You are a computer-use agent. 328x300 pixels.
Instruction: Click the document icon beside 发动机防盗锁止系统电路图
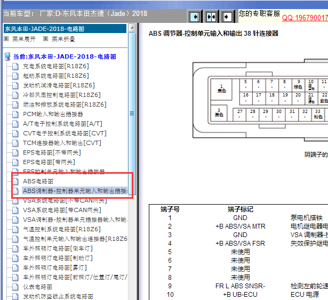point(15,296)
